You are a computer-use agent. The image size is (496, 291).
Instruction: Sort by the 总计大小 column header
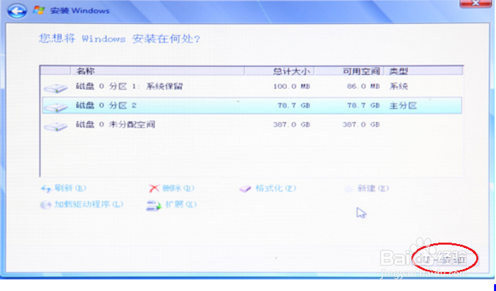coord(279,71)
